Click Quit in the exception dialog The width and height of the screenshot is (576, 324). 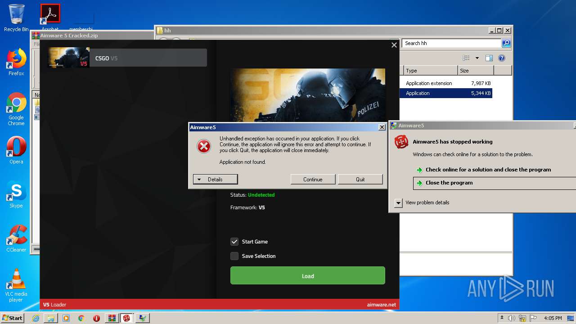[360, 179]
